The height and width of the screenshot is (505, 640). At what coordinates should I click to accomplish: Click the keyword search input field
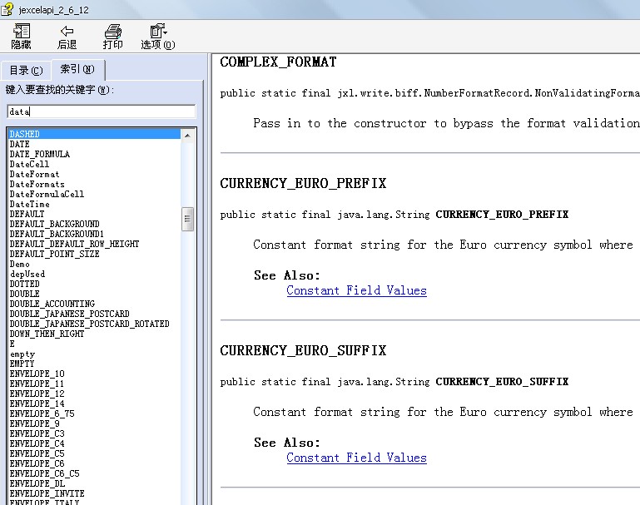tap(102, 111)
